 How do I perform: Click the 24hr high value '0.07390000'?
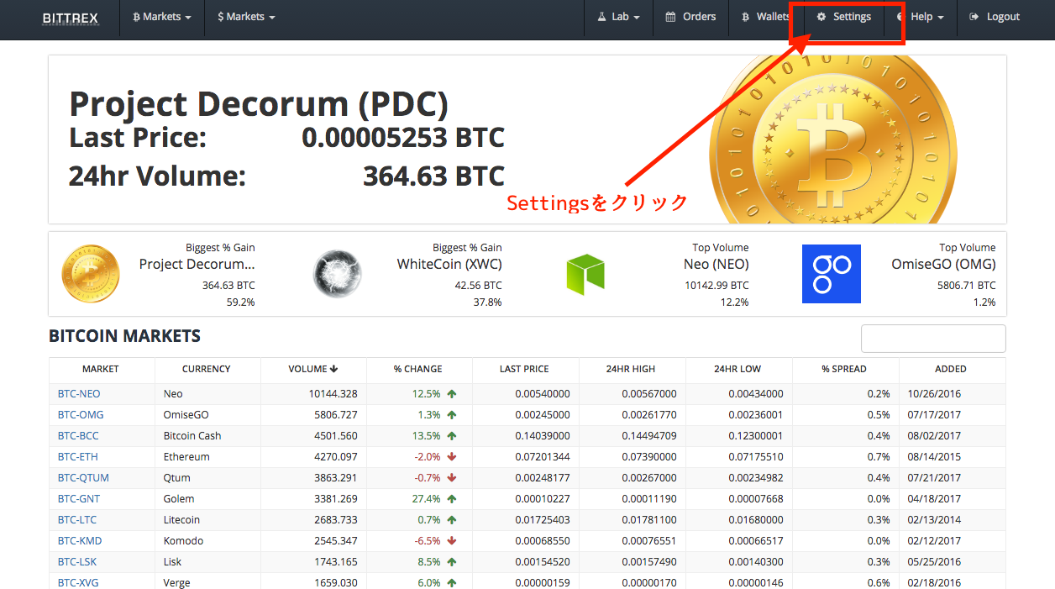tap(649, 456)
